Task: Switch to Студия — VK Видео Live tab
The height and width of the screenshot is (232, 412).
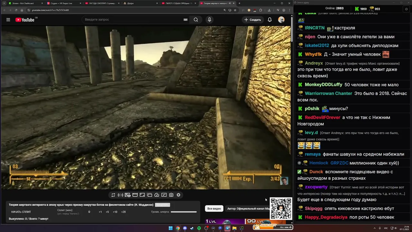Action: (63, 3)
